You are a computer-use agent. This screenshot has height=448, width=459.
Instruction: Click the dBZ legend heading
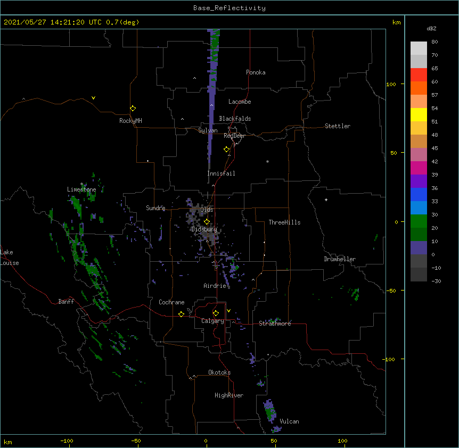[x=431, y=28]
